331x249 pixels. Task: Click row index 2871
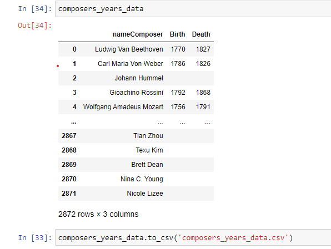click(69, 194)
